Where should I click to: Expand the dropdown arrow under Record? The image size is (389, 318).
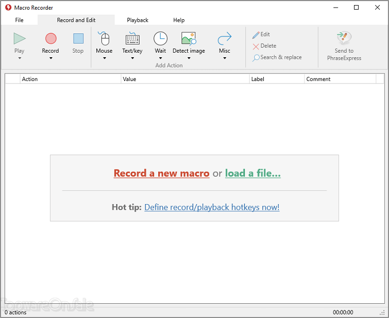coord(51,58)
